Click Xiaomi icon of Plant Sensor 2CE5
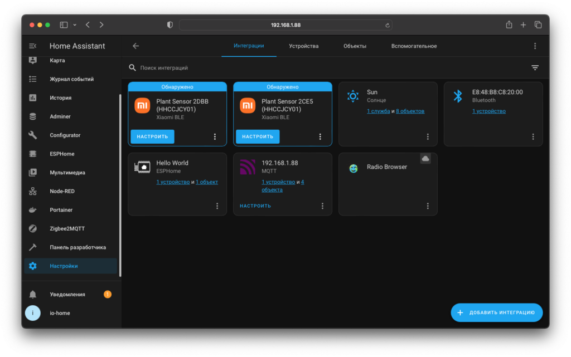571x357 pixels. [248, 105]
